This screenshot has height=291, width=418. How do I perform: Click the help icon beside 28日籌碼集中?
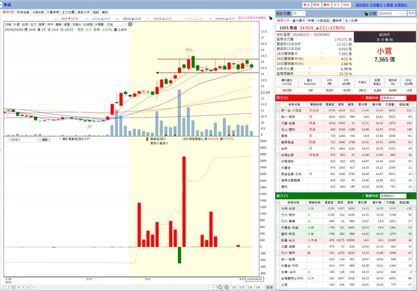pos(322,54)
